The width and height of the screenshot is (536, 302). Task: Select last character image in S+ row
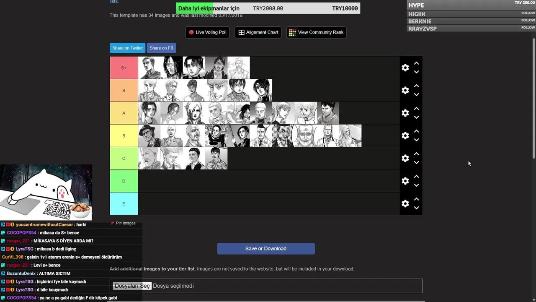pos(239,68)
